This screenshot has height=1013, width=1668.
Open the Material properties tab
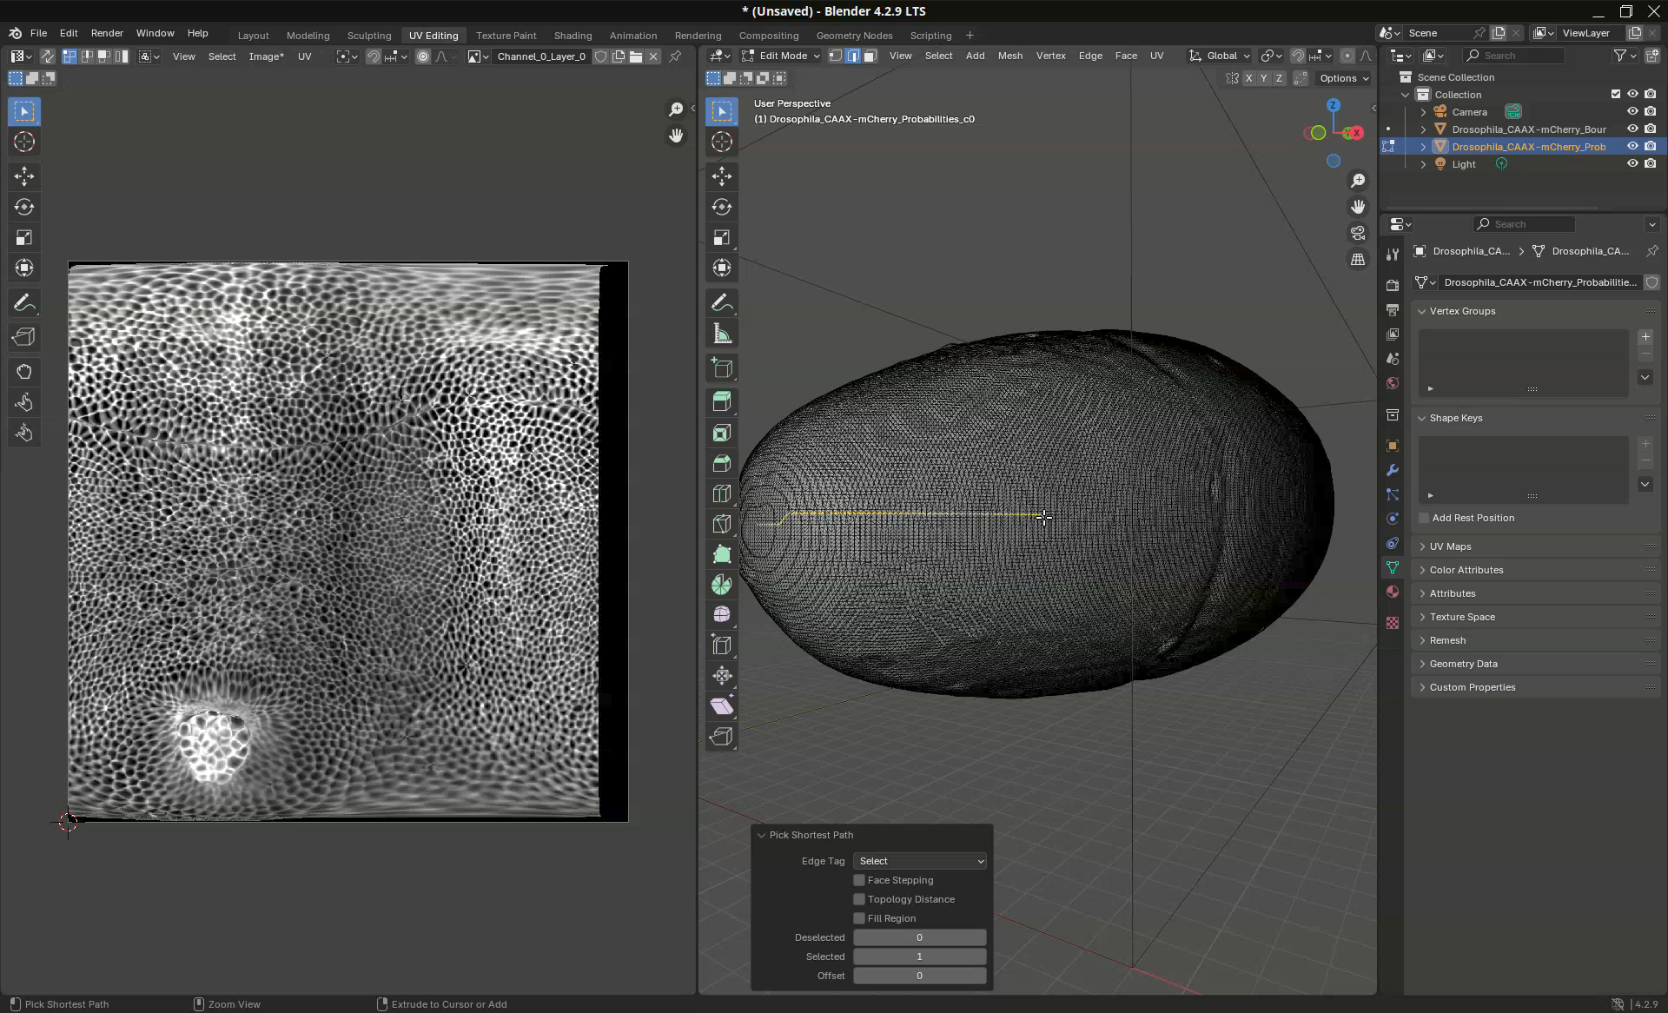click(1393, 592)
